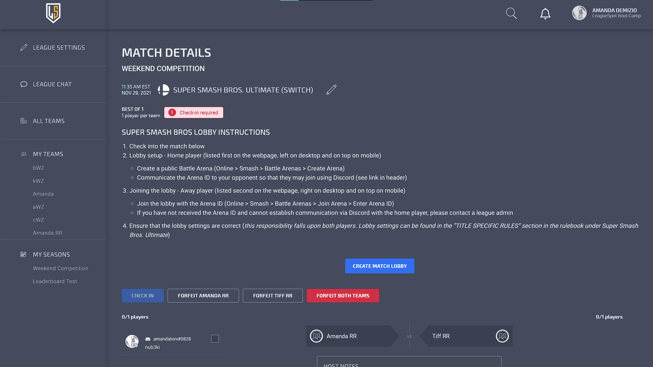
Task: Open the bWZ team
Action: (39, 168)
